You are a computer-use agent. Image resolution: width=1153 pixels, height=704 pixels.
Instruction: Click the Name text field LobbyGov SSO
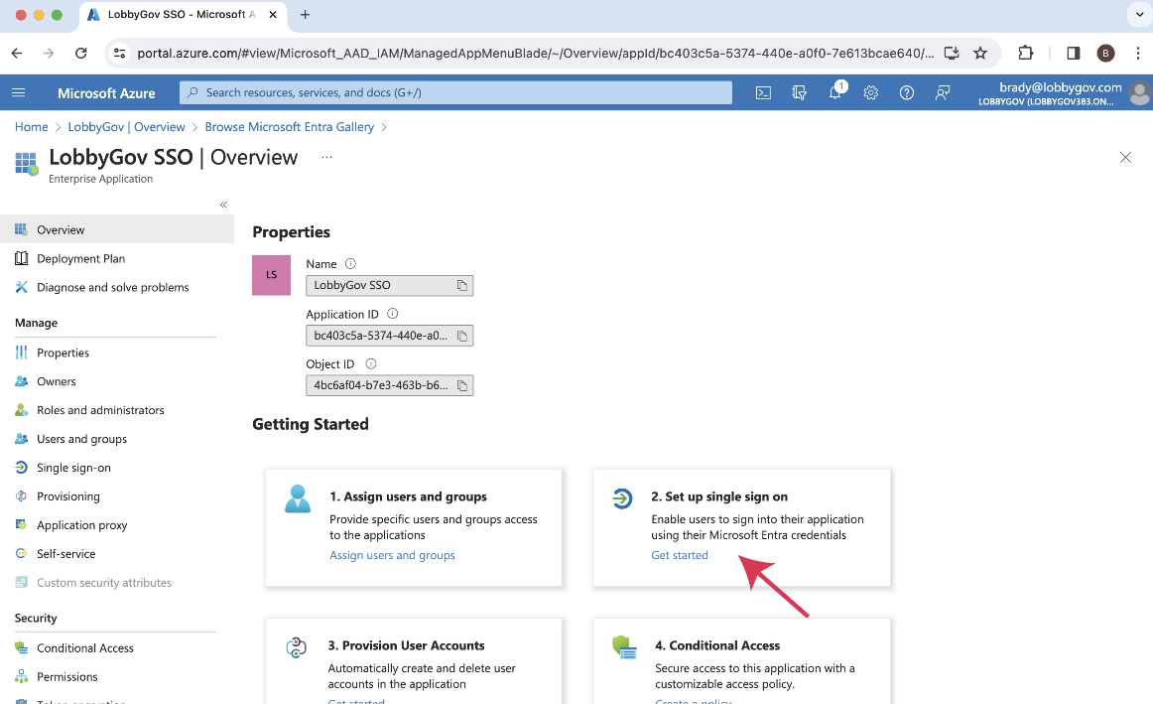coord(389,285)
